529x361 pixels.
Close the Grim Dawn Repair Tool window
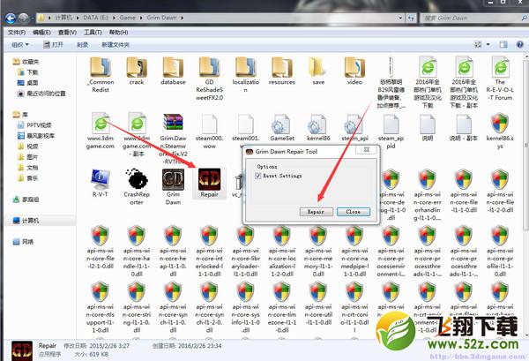coord(367,149)
